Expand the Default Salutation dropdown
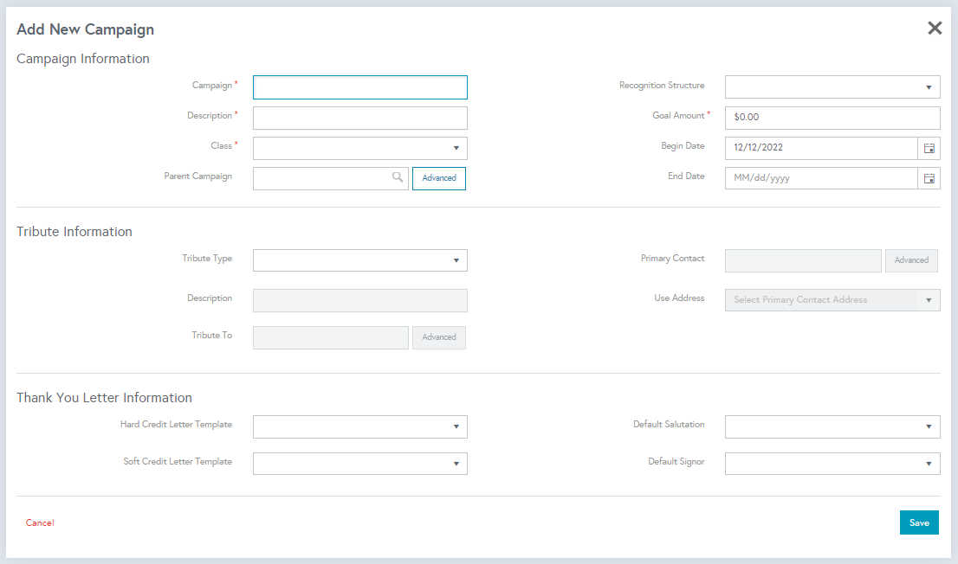958x564 pixels. tap(832, 426)
